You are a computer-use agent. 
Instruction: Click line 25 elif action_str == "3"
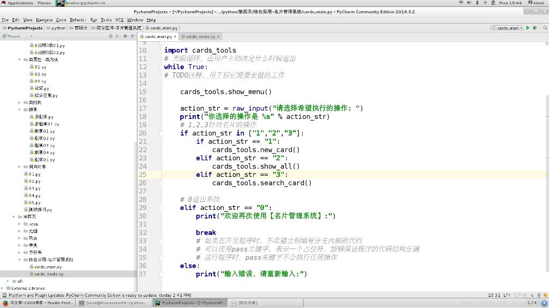241,175
